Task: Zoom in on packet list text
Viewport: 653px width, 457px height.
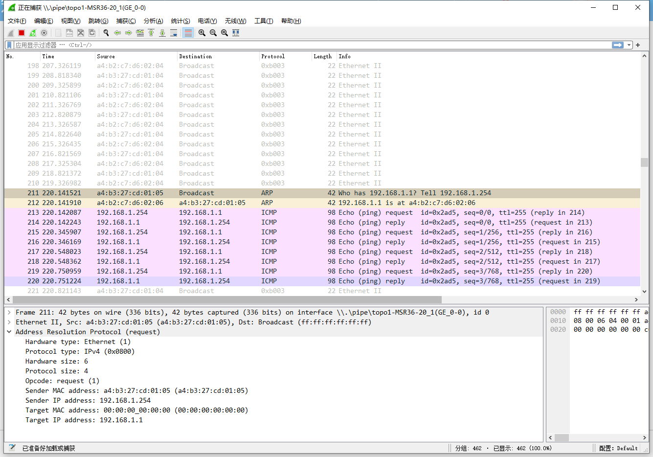Action: (202, 33)
